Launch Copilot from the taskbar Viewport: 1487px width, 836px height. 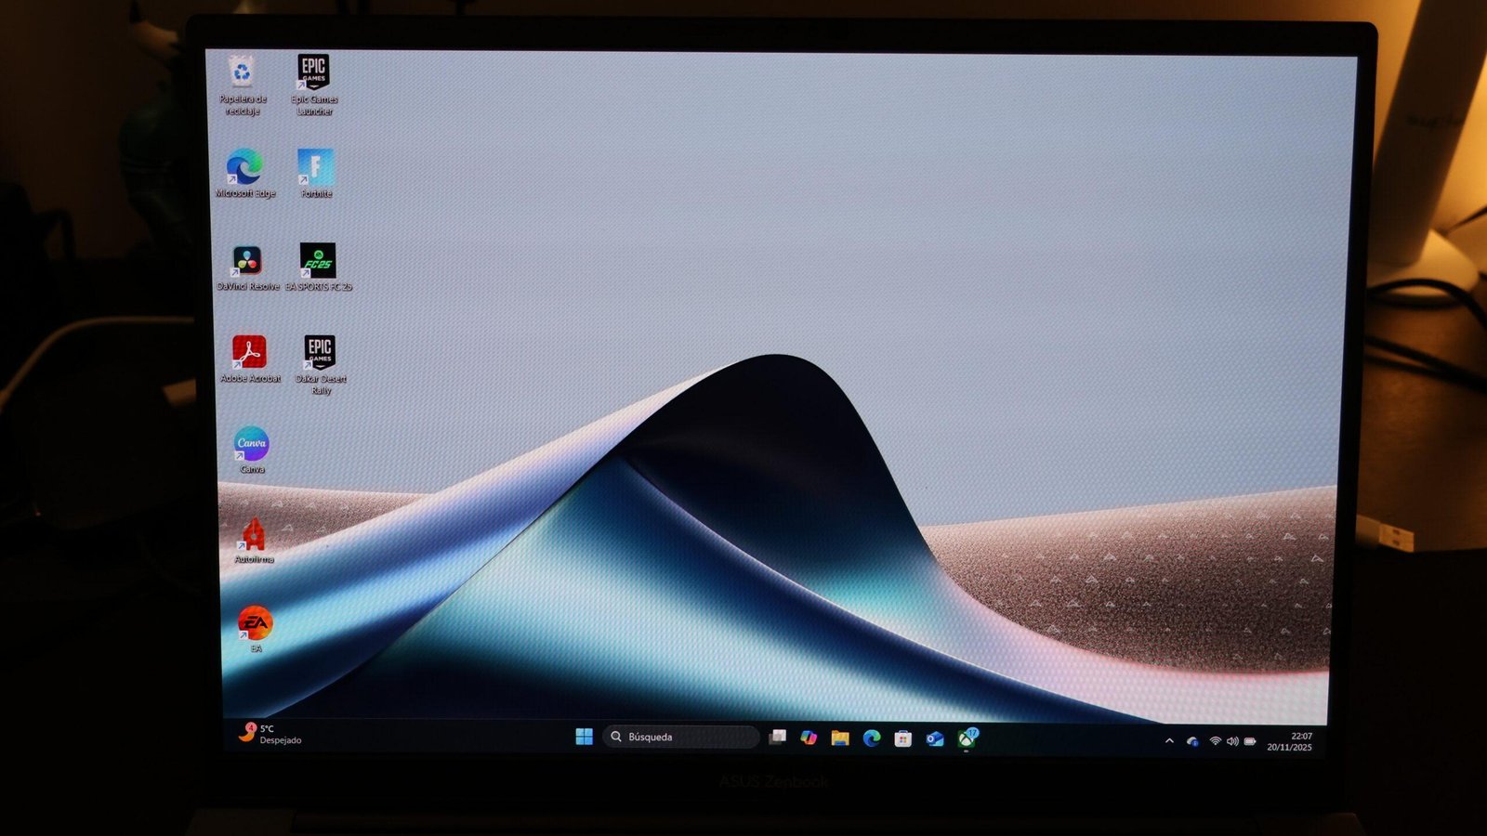click(x=809, y=738)
